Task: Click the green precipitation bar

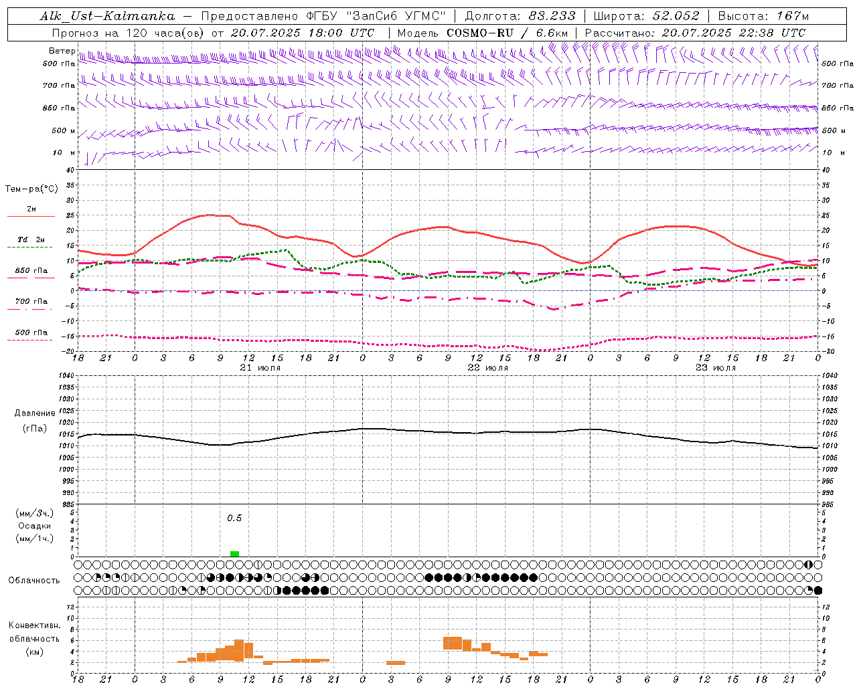Action: [234, 554]
